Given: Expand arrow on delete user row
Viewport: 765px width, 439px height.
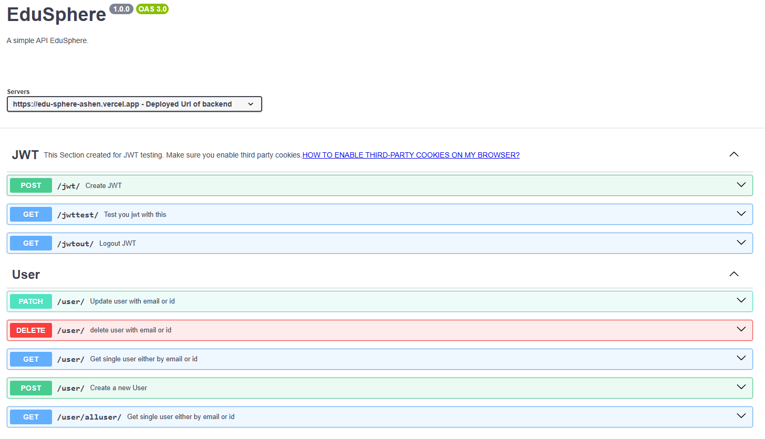Looking at the screenshot, I should coord(741,330).
